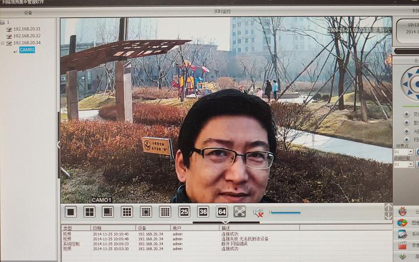Select the 25-channel view layout
This screenshot has width=419, height=262.
[184, 212]
